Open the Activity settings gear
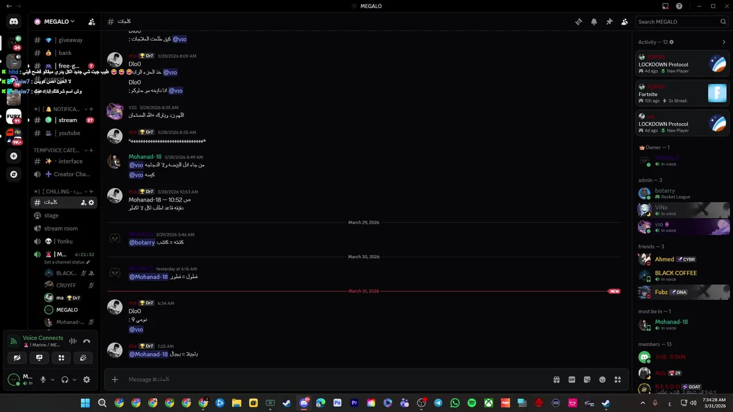 [672, 42]
